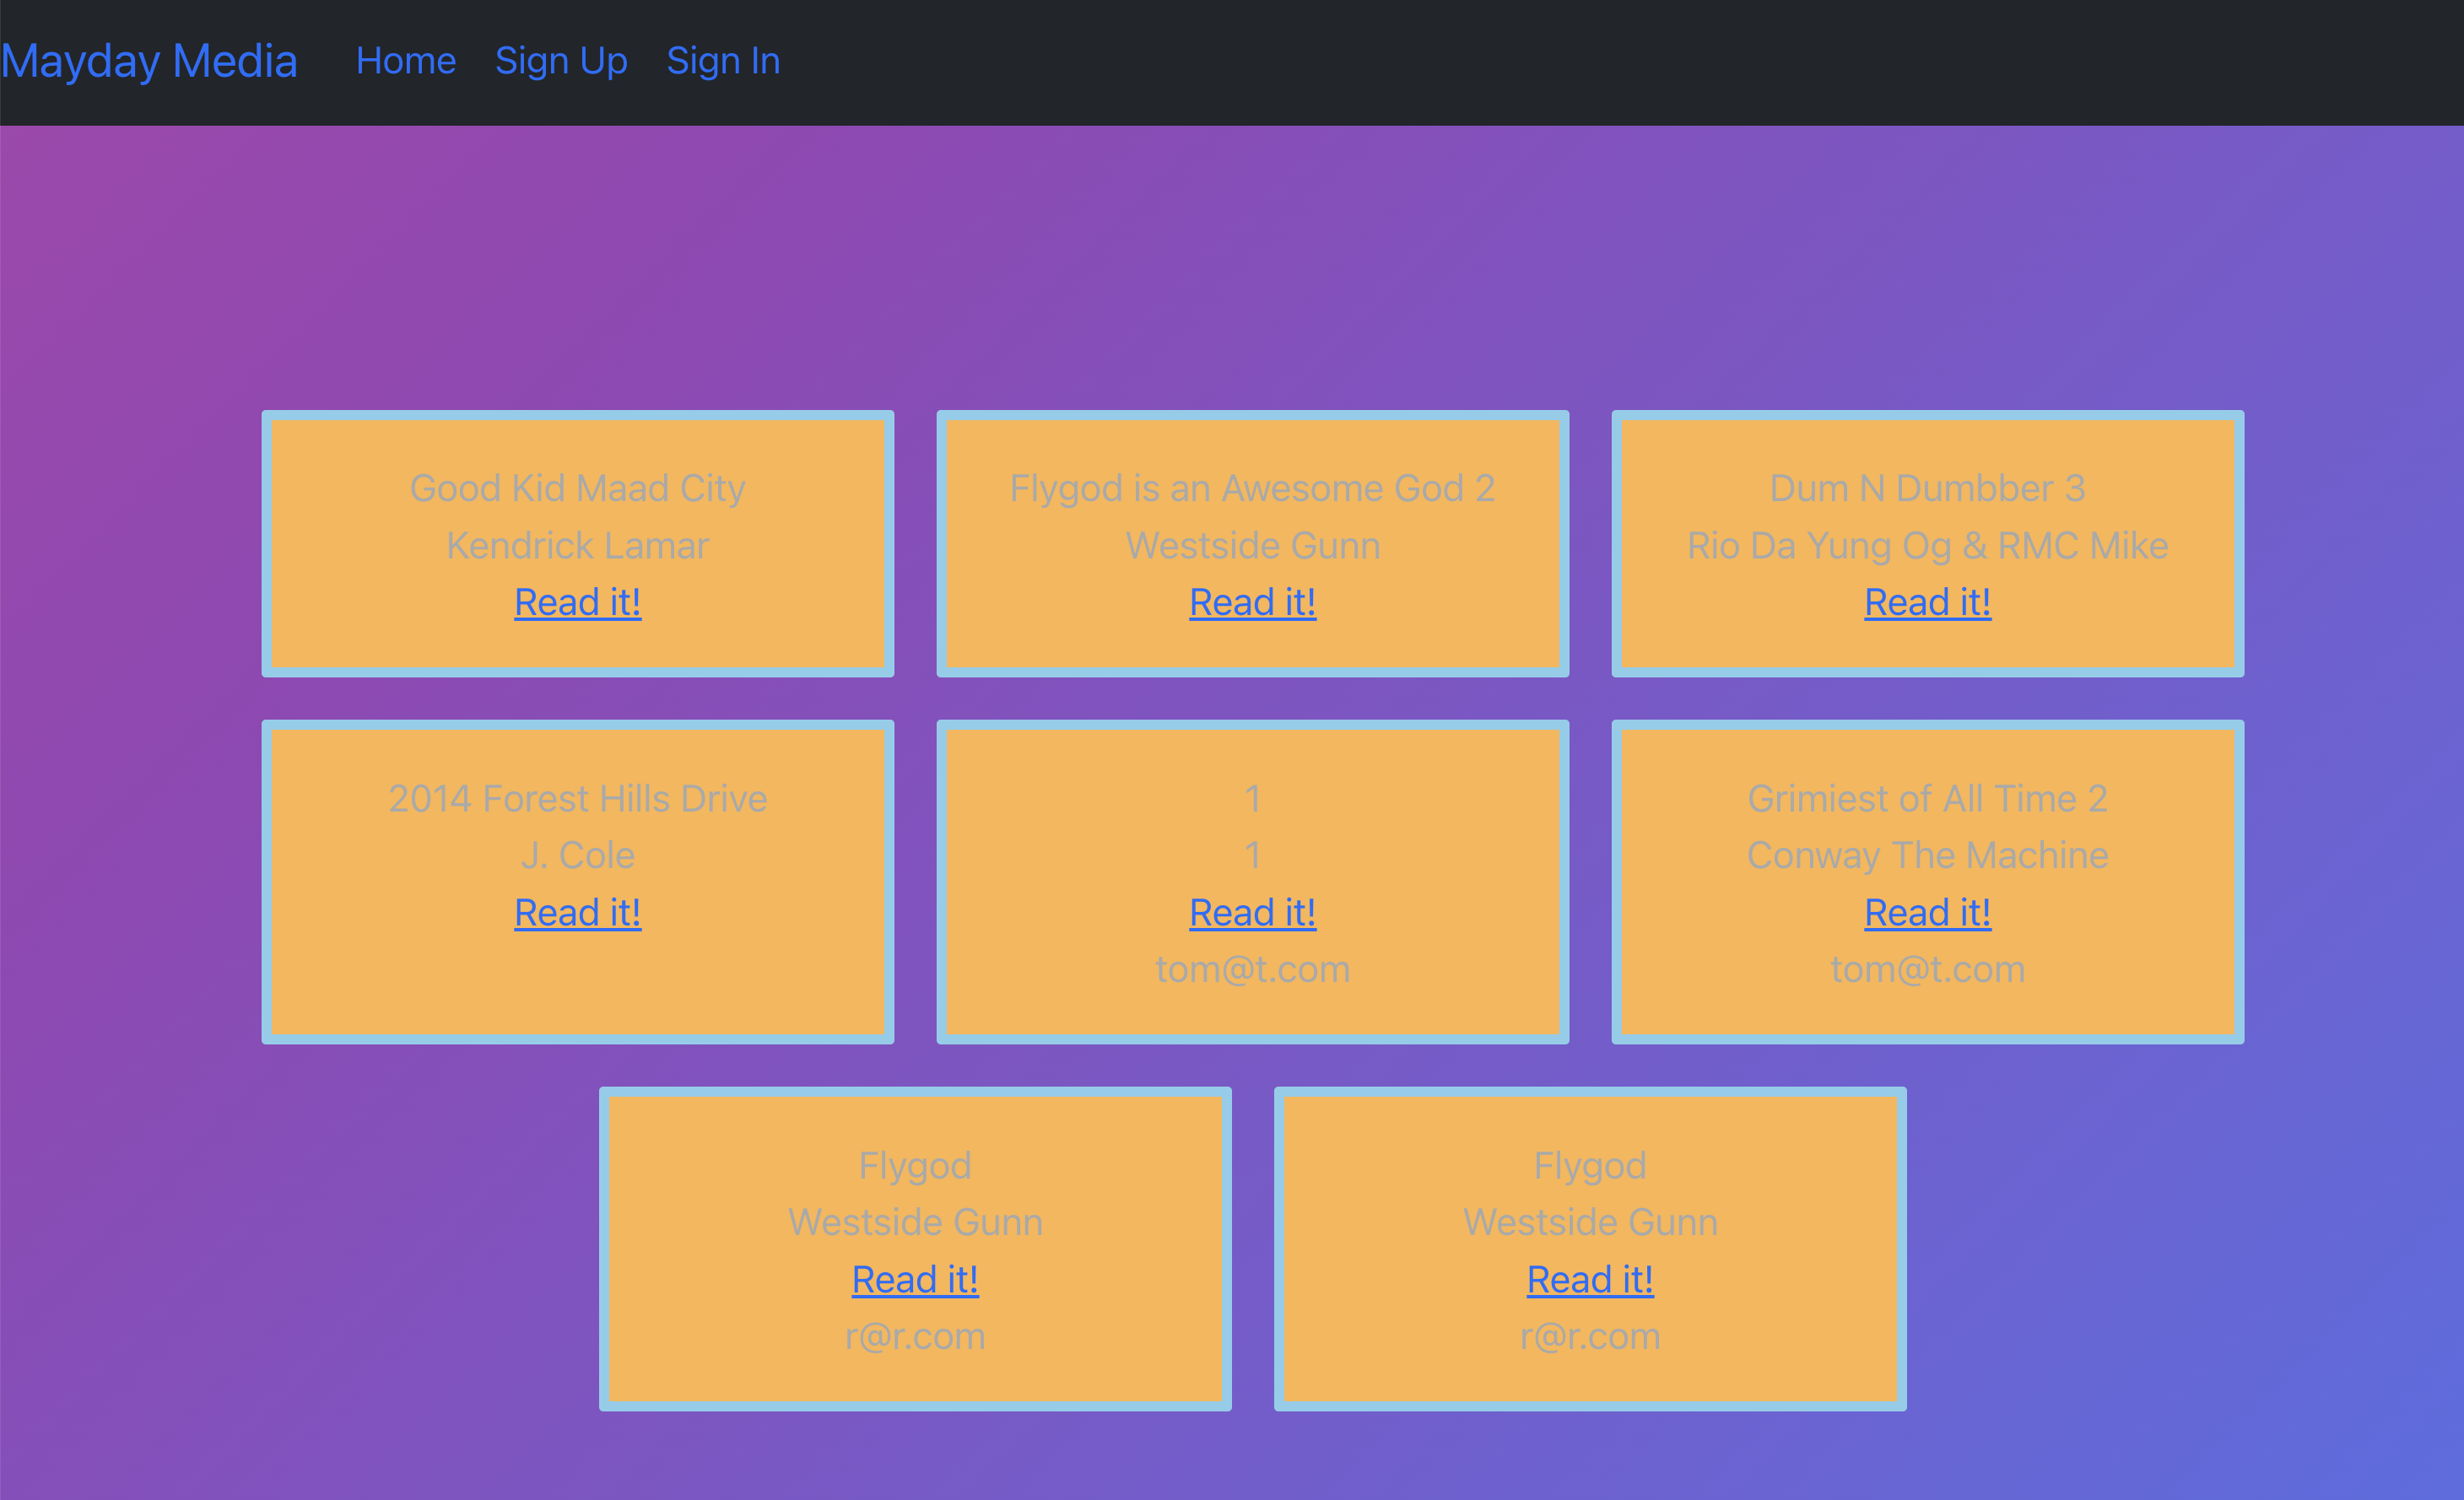
Task: Click Read it! under Conway The Machine
Action: pyautogui.click(x=1927, y=912)
